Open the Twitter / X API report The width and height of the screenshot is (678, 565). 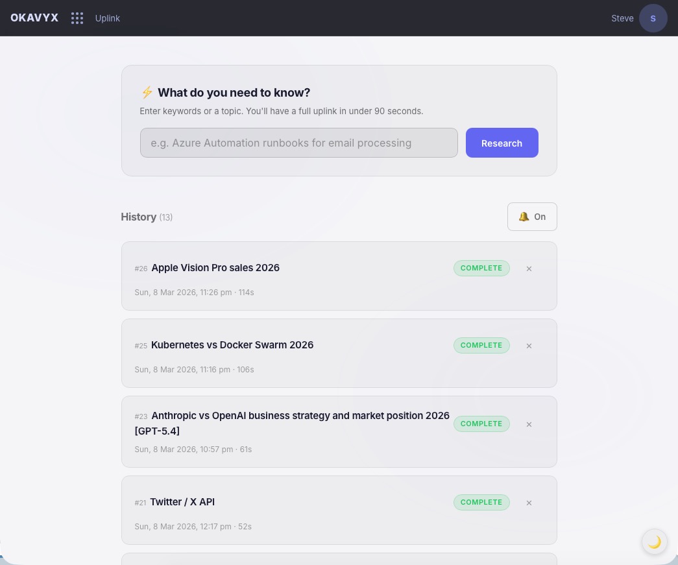pos(182,502)
